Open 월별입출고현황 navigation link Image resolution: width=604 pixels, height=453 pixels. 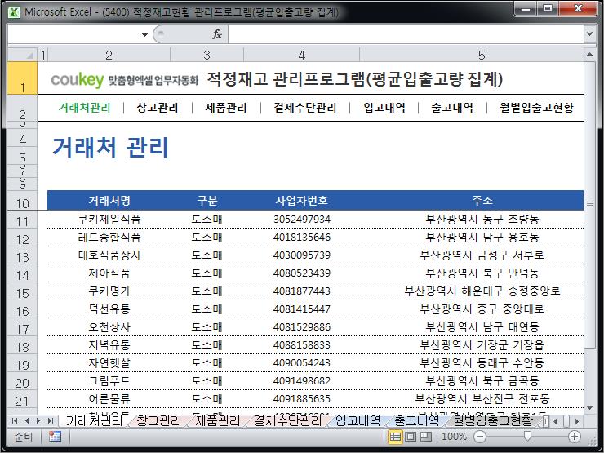[536, 108]
